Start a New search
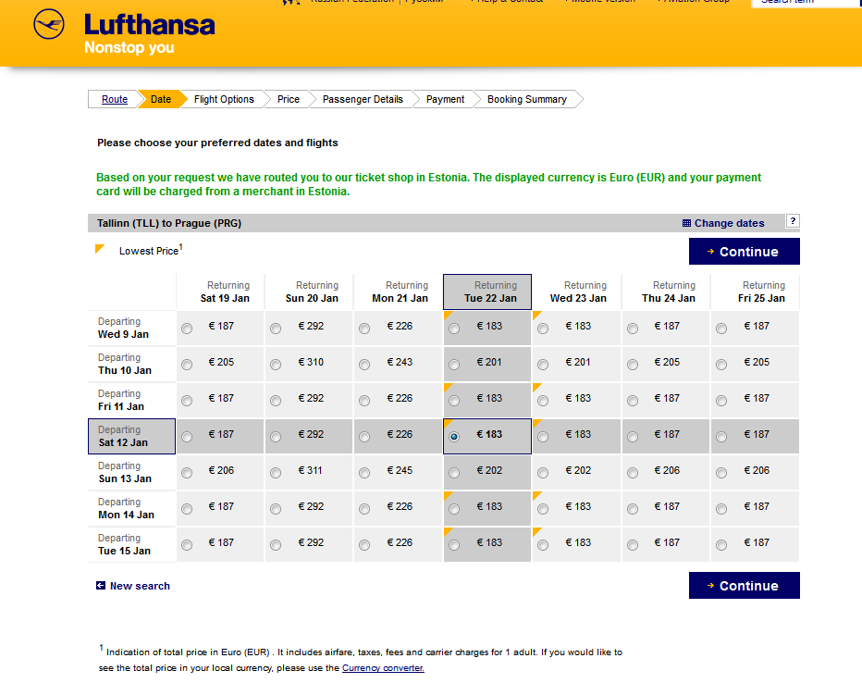Viewport: 862px width, 683px height. (140, 586)
